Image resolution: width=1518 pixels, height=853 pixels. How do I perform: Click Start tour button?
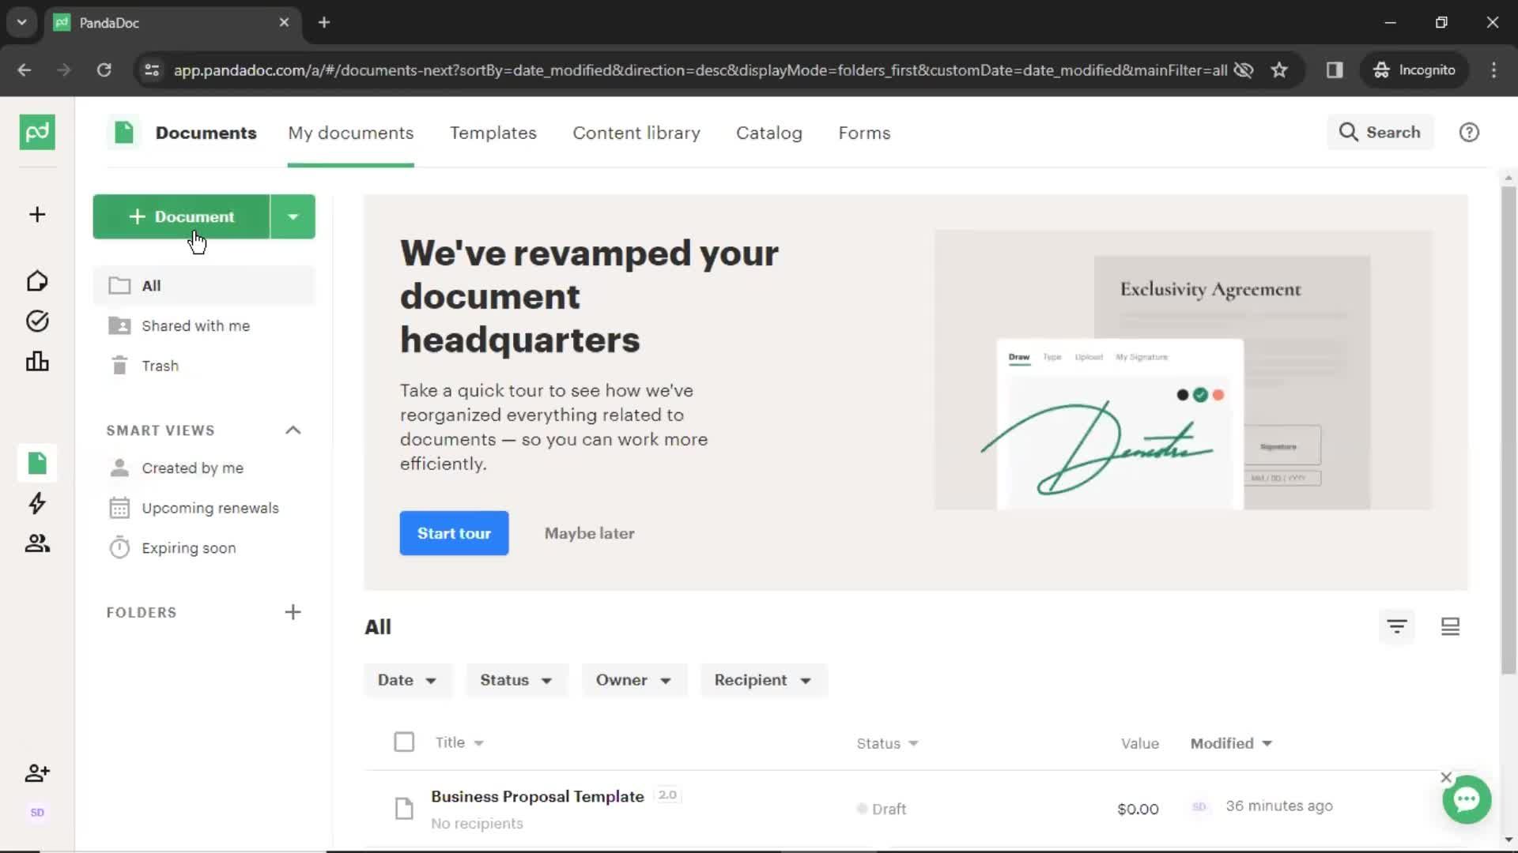tap(455, 533)
